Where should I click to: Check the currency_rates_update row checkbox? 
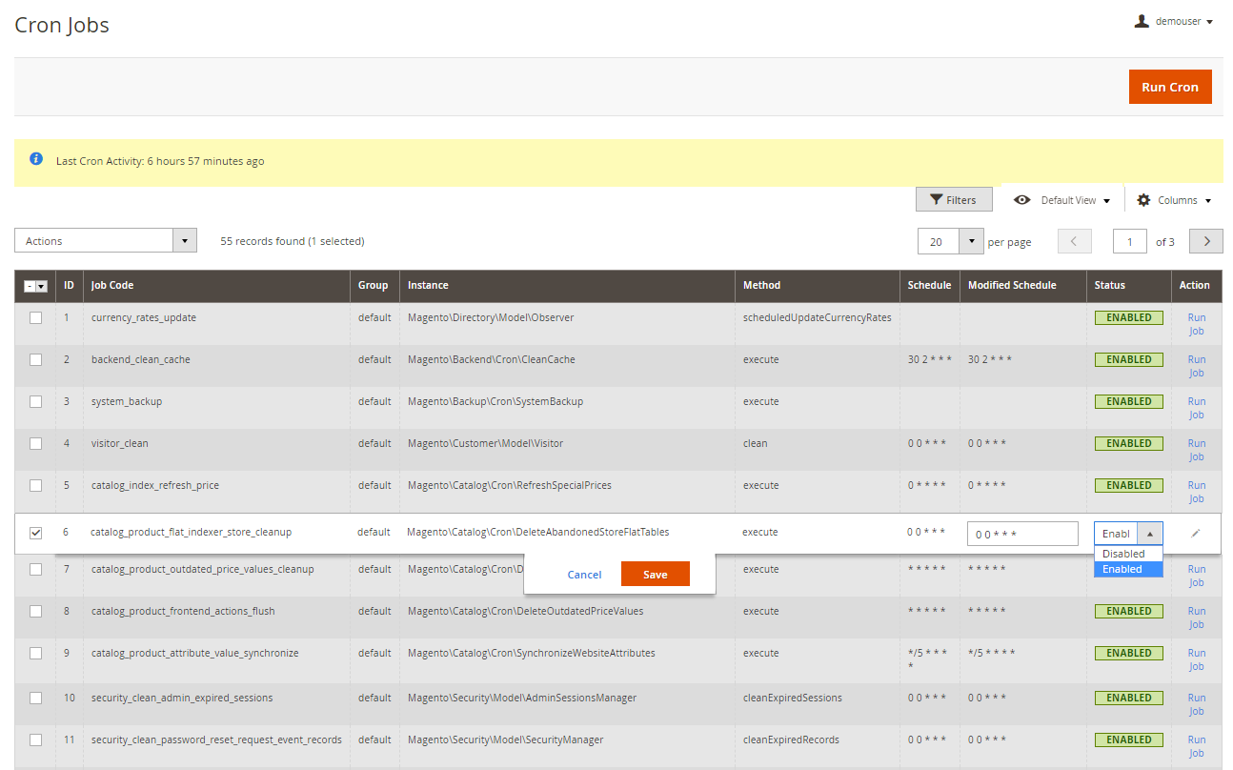pyautogui.click(x=35, y=318)
